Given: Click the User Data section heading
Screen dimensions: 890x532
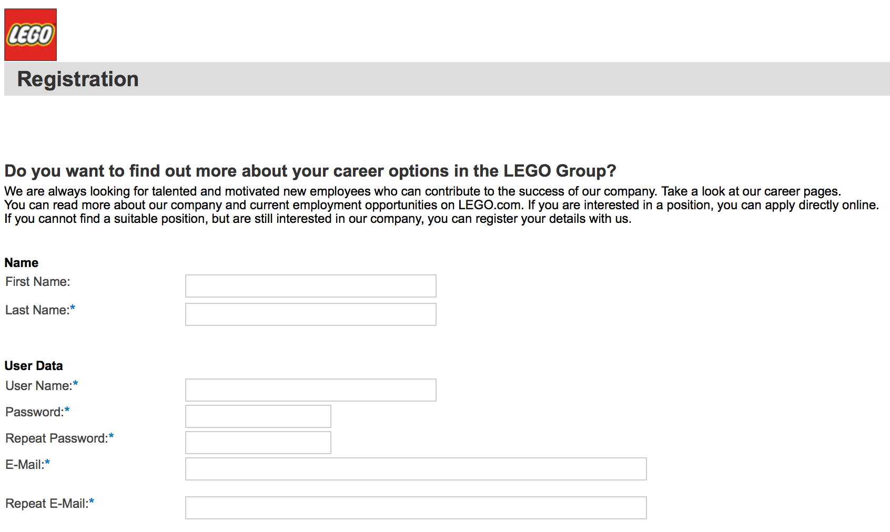Looking at the screenshot, I should click(34, 366).
